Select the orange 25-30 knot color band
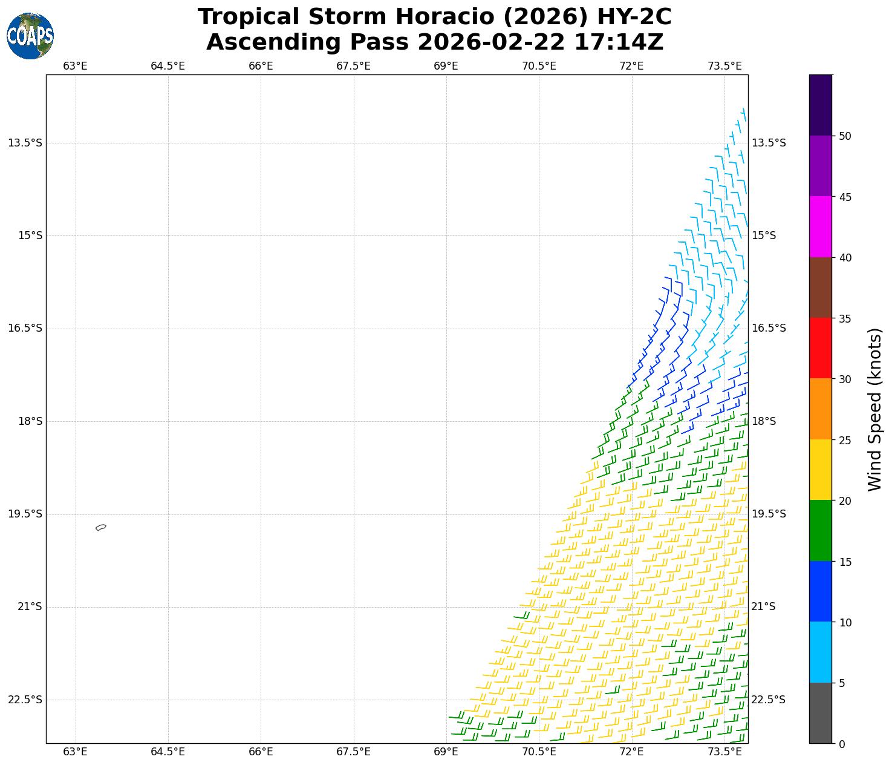Viewport: 892px width, 765px height. pos(821,409)
